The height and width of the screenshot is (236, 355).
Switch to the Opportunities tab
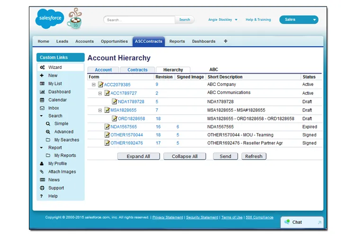click(115, 42)
